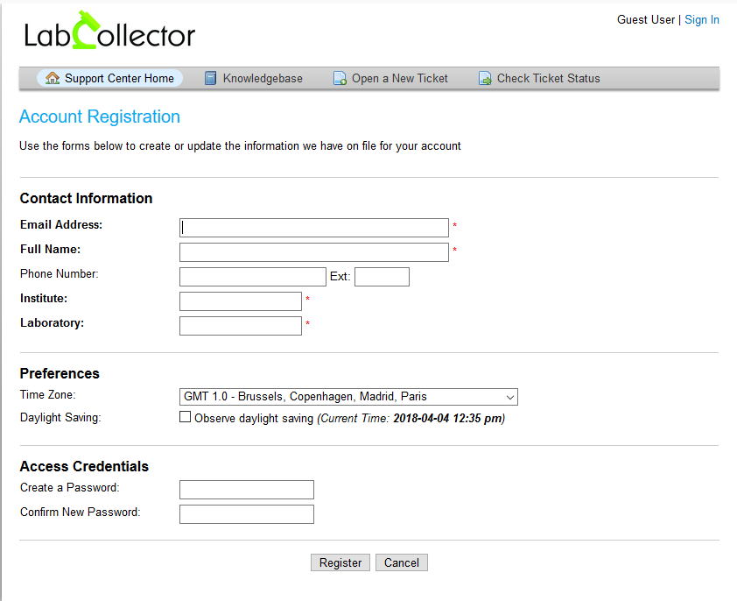Image resolution: width=737 pixels, height=601 pixels.
Task: Go to the Knowledgebase menu item
Action: pyautogui.click(x=254, y=78)
